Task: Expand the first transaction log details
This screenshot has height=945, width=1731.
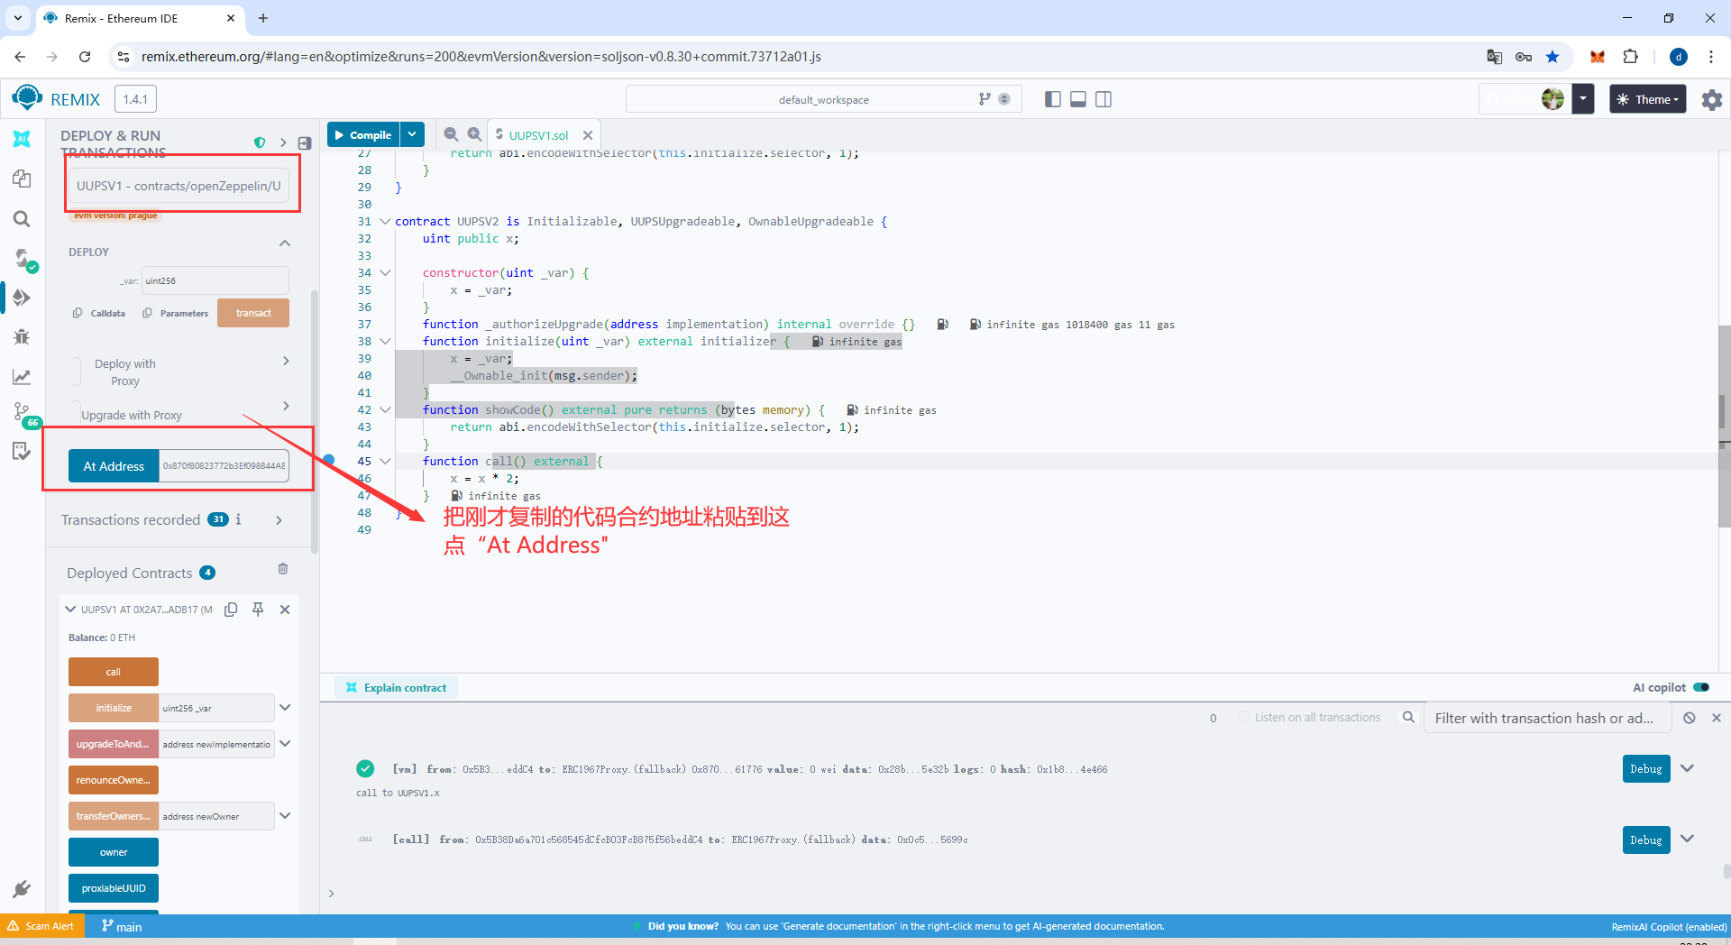Action: [x=1688, y=769]
